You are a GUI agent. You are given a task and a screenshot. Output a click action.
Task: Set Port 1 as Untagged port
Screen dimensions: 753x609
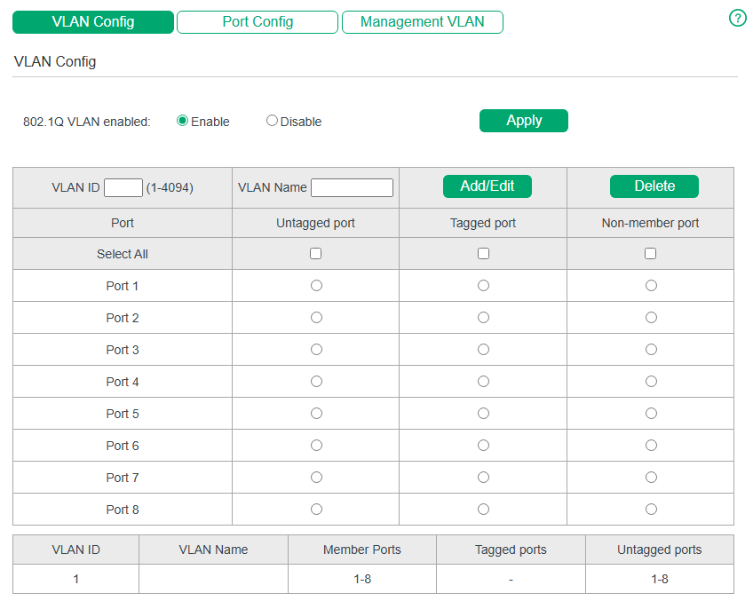click(x=316, y=286)
